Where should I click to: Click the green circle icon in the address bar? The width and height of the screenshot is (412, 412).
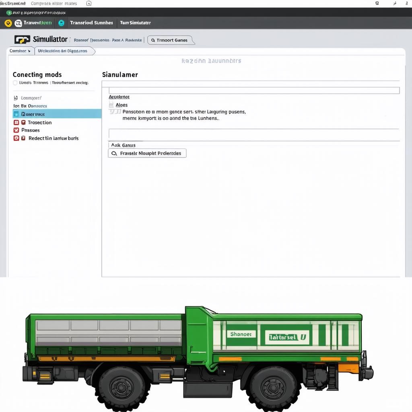(9, 13)
